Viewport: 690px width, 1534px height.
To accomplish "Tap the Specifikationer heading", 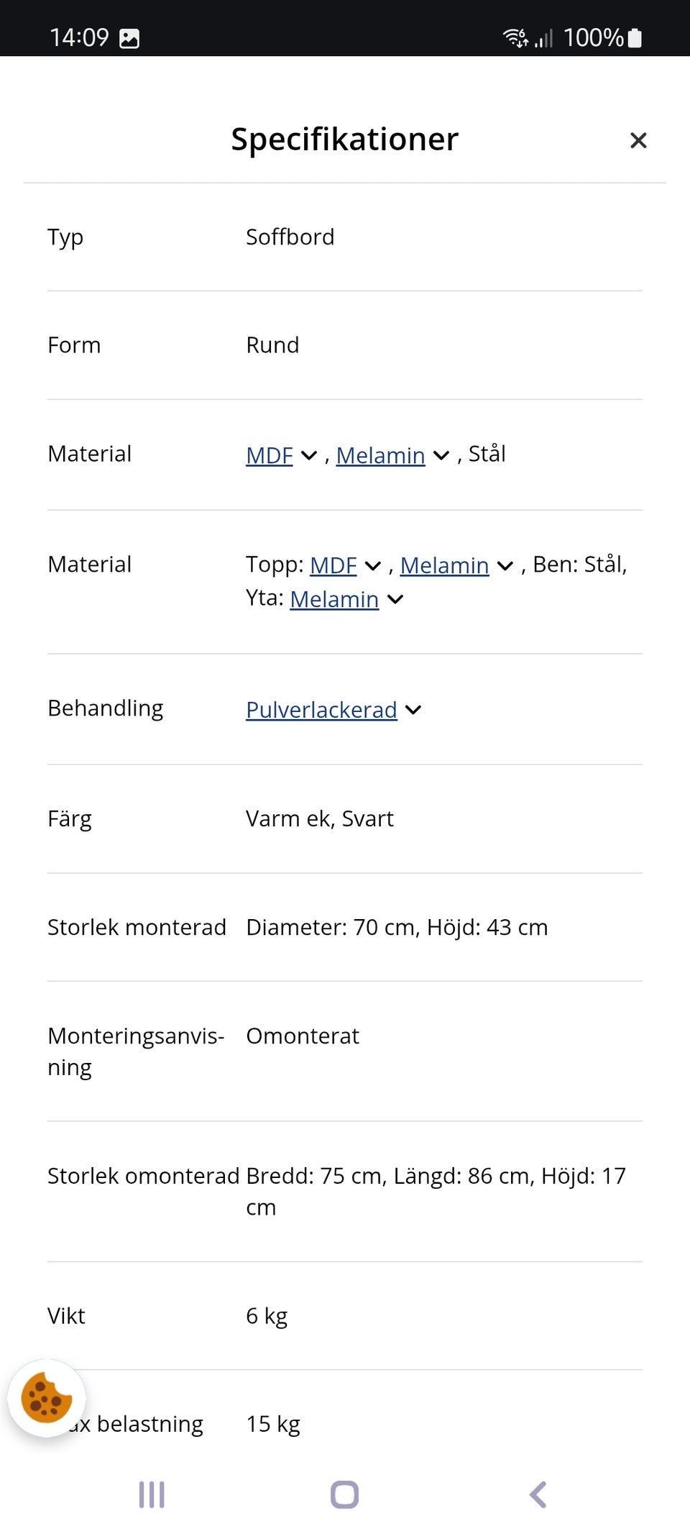I will tap(344, 139).
